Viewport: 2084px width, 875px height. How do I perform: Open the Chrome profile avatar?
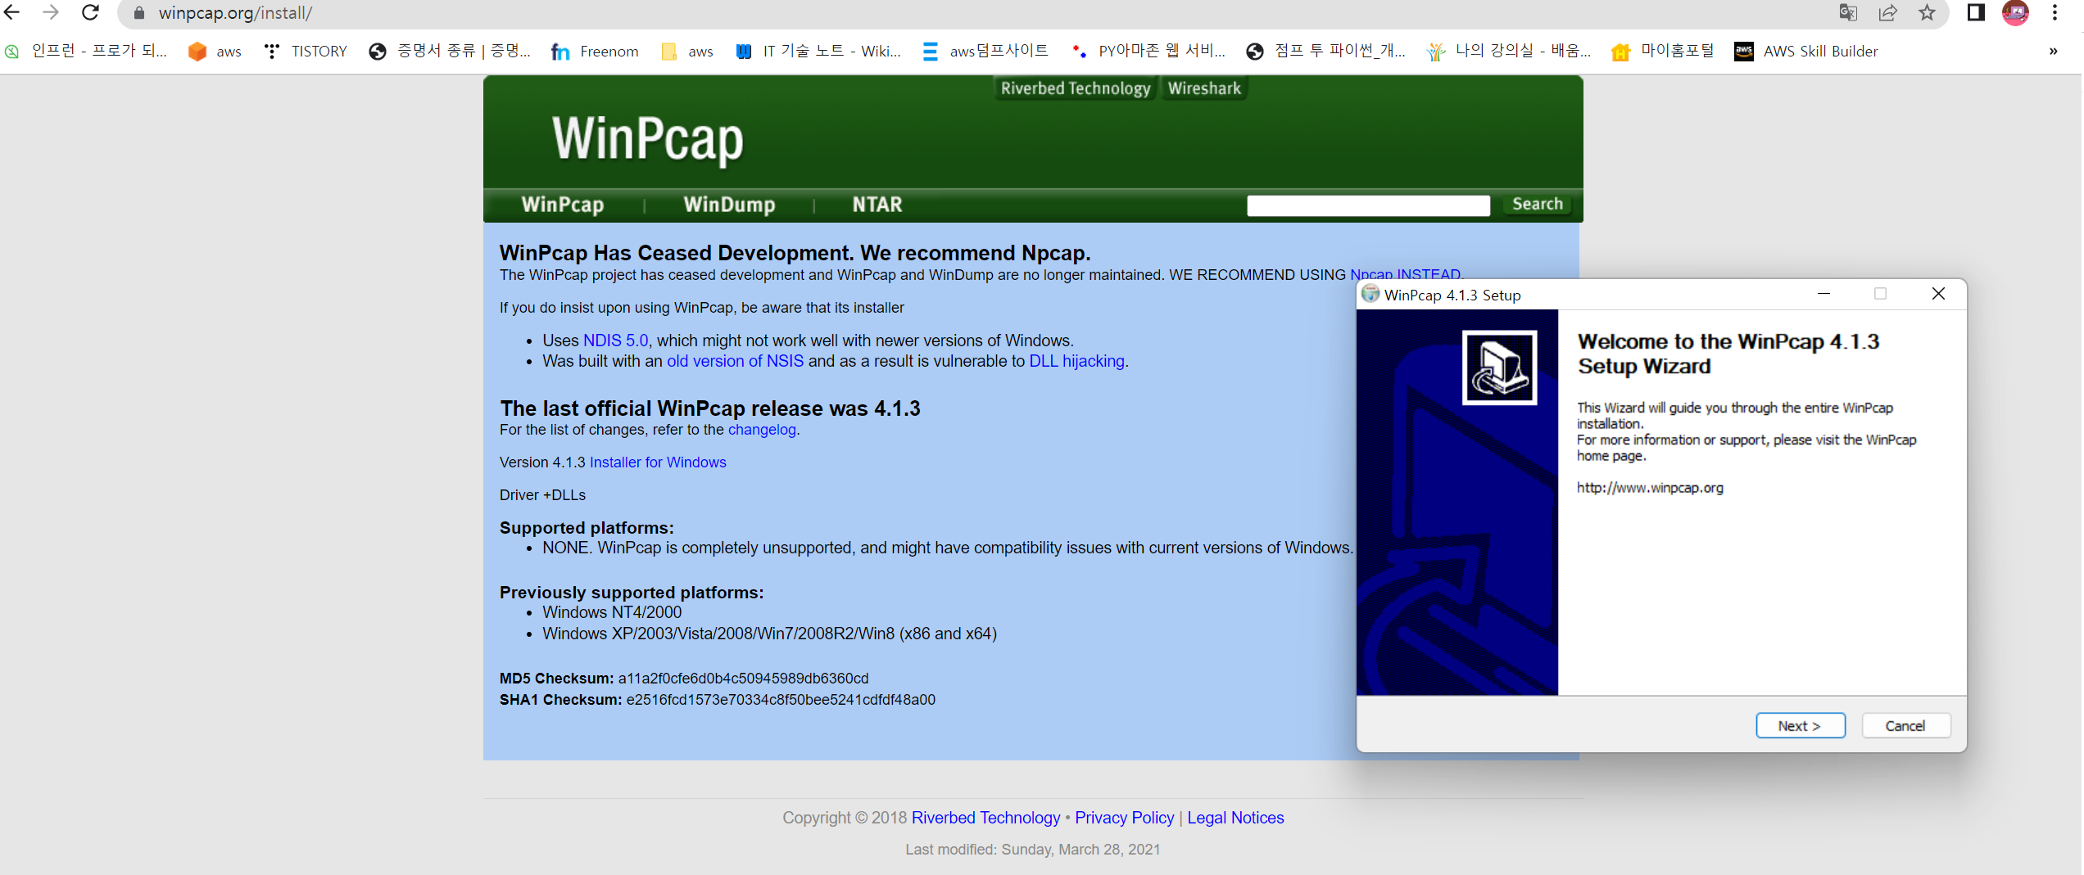point(2016,12)
